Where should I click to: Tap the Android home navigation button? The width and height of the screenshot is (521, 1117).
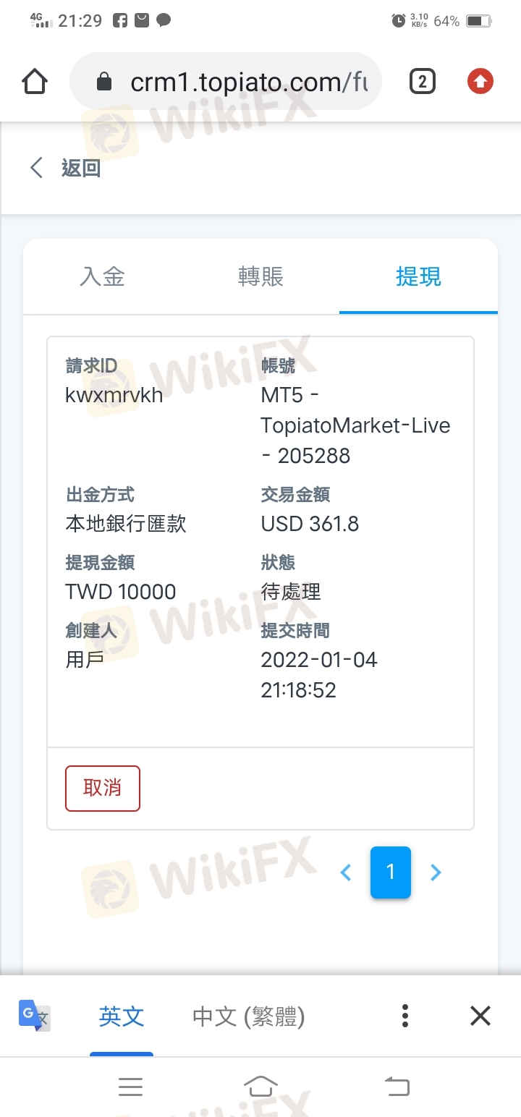coord(260,1086)
